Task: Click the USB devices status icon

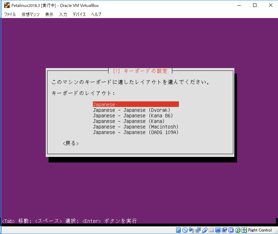Action: (205, 230)
